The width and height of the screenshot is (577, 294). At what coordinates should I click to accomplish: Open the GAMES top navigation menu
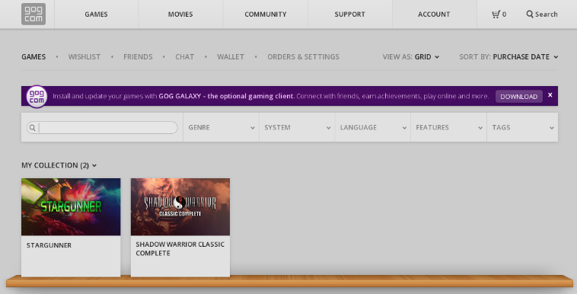[x=96, y=14]
